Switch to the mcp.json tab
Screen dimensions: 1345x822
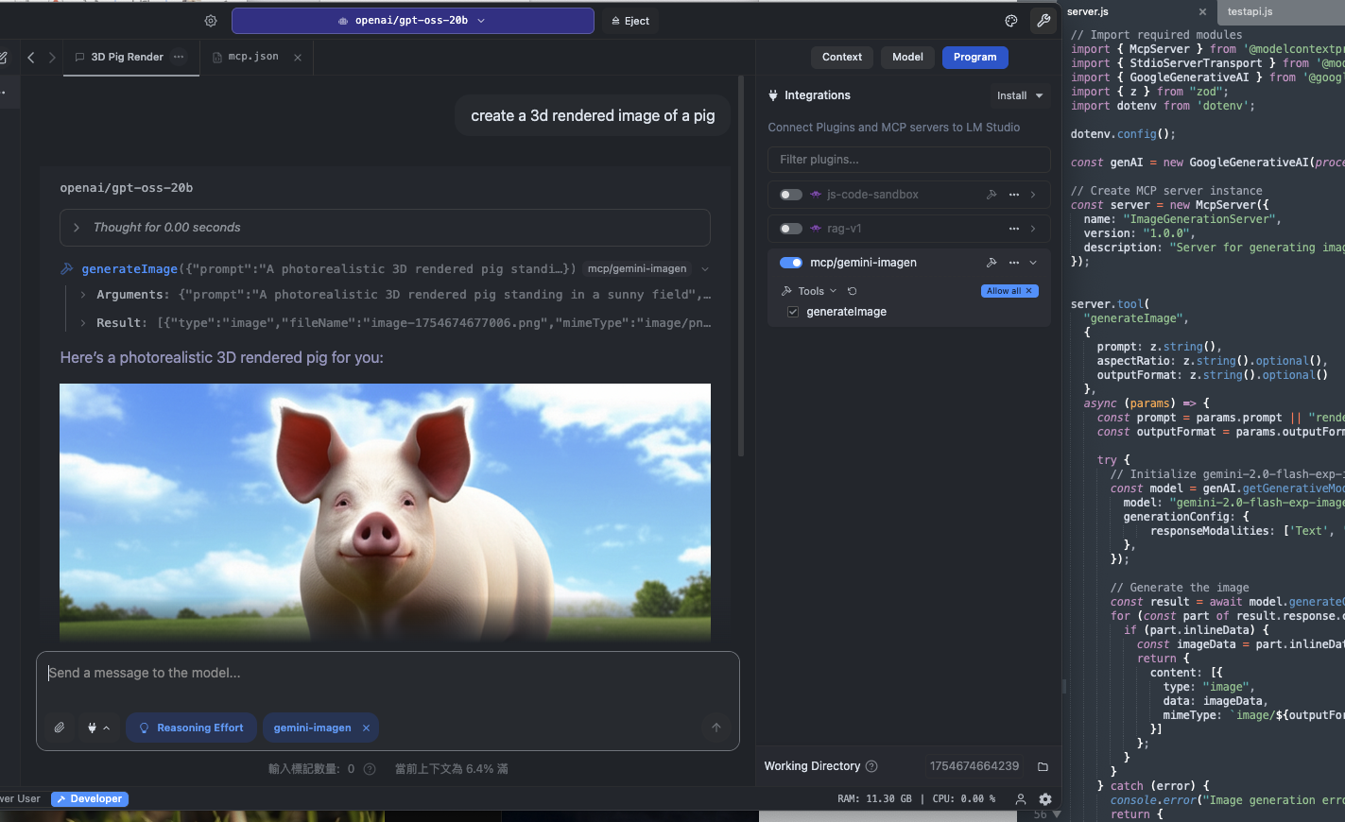(x=252, y=57)
